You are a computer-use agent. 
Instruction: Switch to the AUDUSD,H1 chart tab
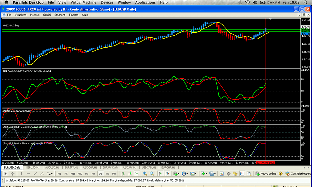[52, 168]
